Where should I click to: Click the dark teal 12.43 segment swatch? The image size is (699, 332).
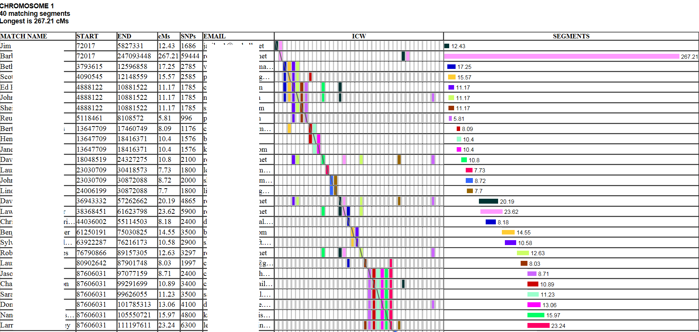click(x=447, y=46)
